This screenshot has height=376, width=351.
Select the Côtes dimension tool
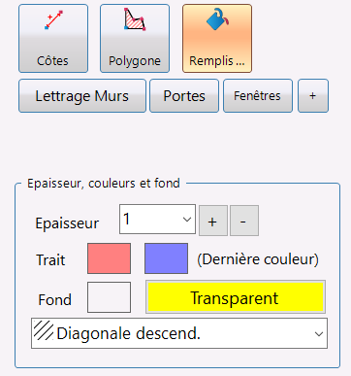[x=53, y=38]
